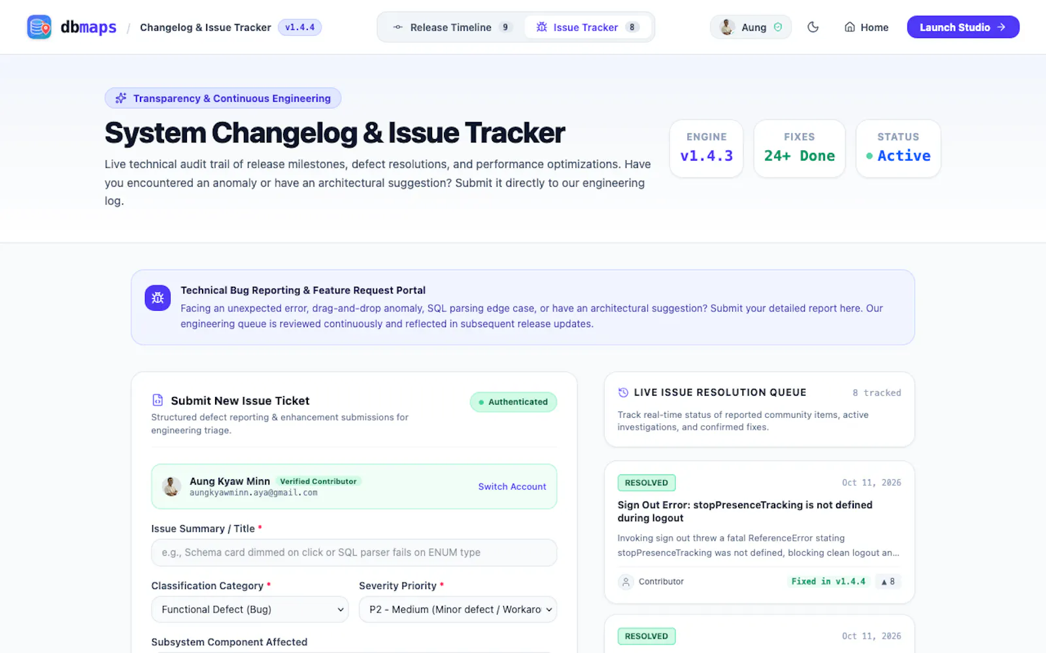Click the Contributor person icon

point(626,581)
